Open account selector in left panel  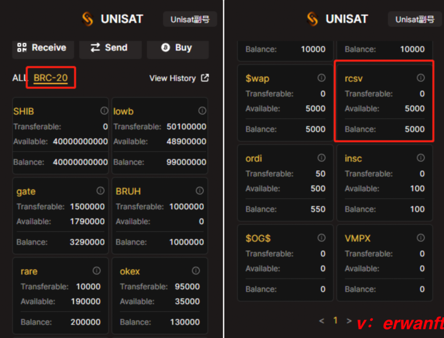tap(190, 20)
